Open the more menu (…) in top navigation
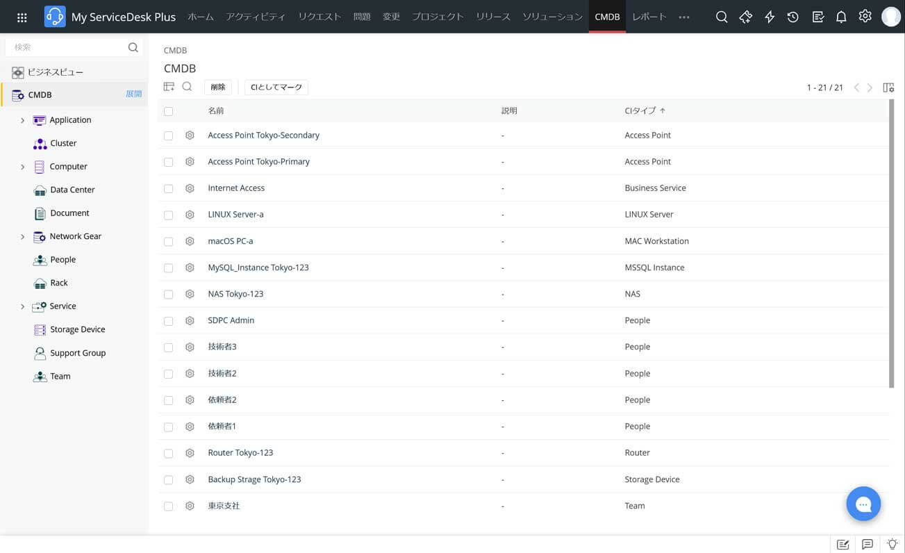Image resolution: width=905 pixels, height=553 pixels. click(x=684, y=17)
